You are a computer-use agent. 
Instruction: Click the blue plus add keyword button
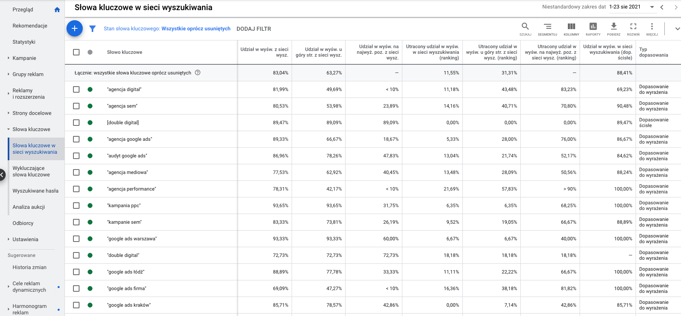75,28
